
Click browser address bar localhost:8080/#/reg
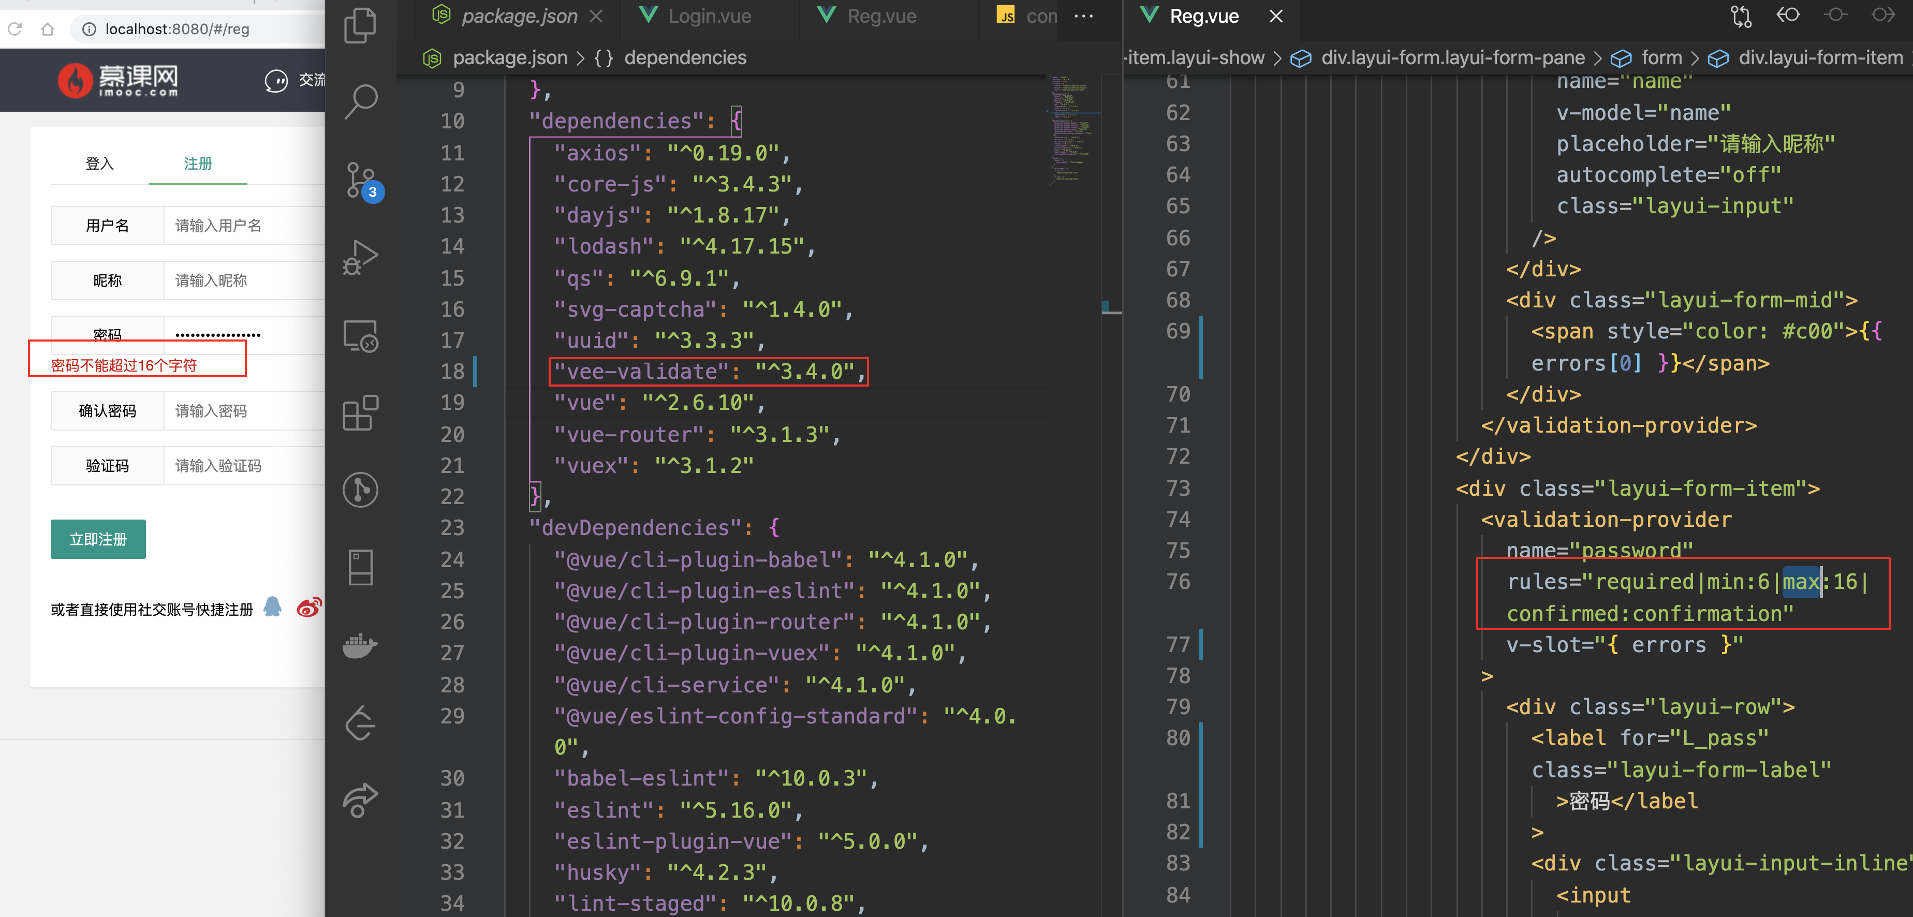click(176, 29)
